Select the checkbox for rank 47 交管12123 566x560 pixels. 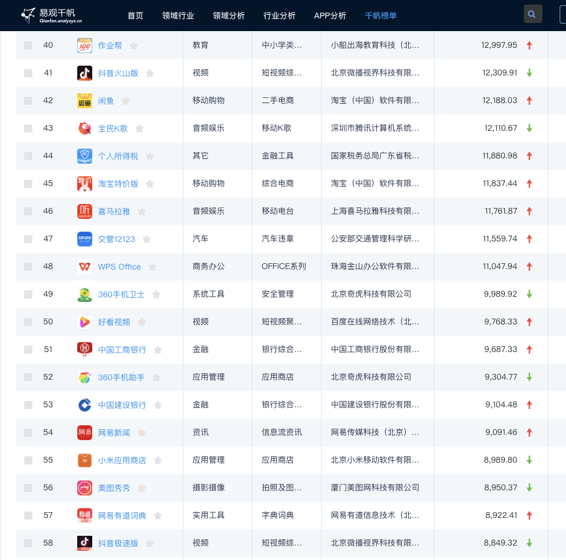pos(28,239)
